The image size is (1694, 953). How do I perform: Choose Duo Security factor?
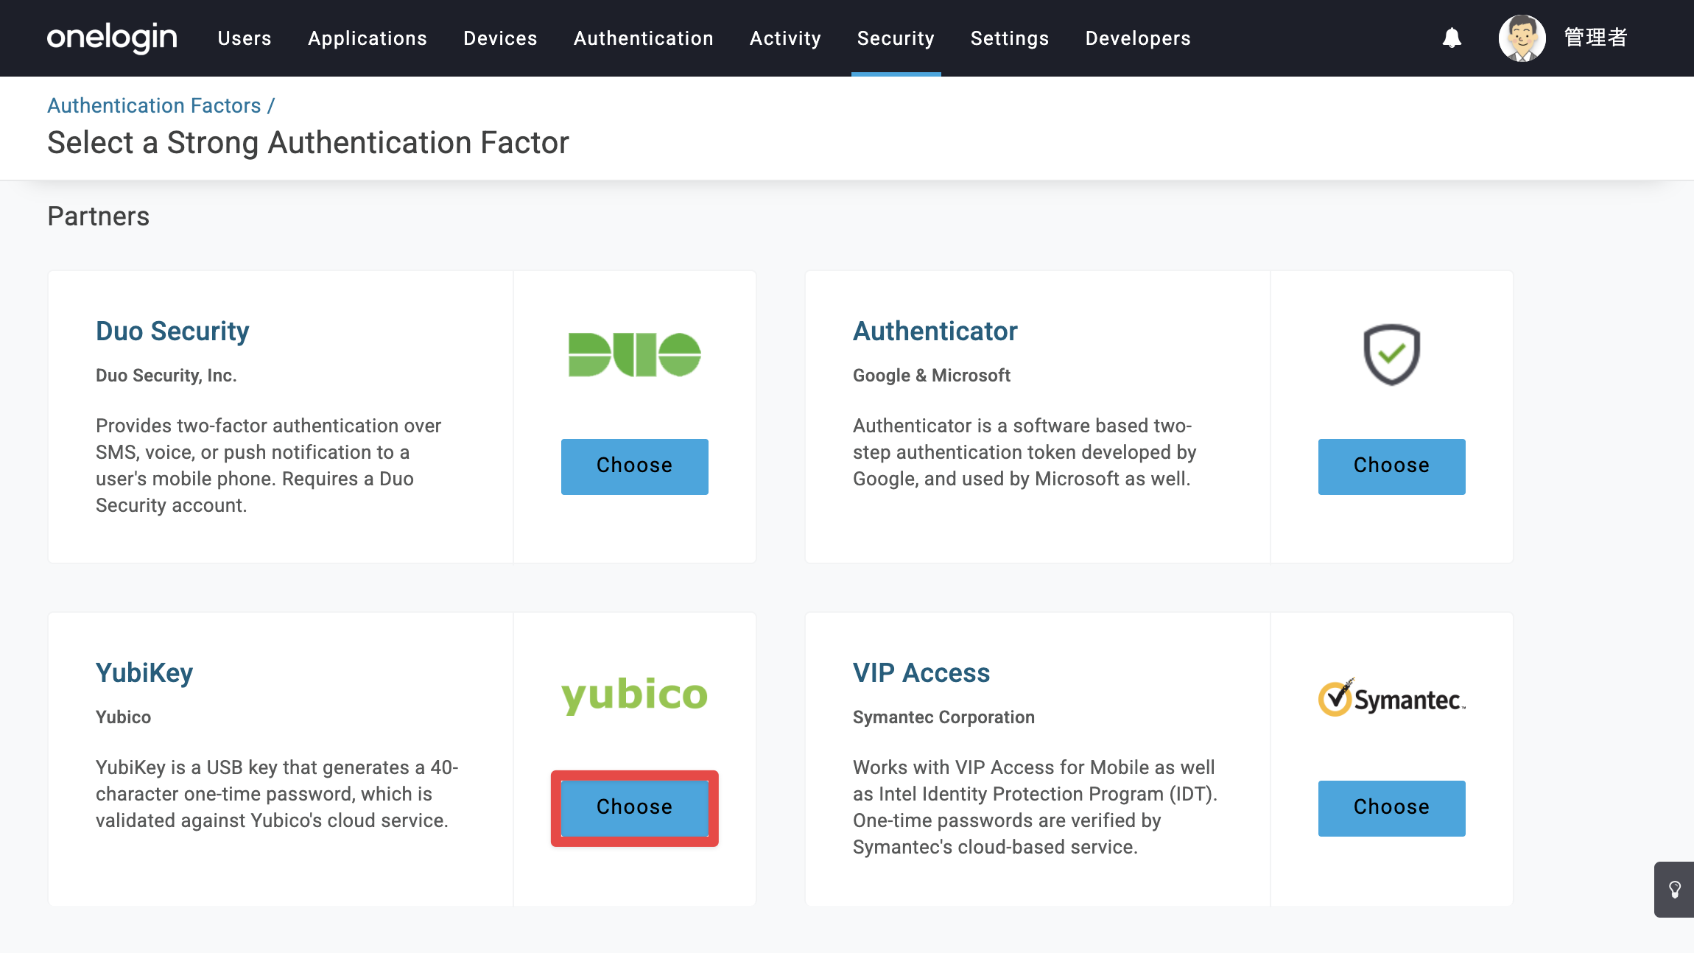[634, 466]
